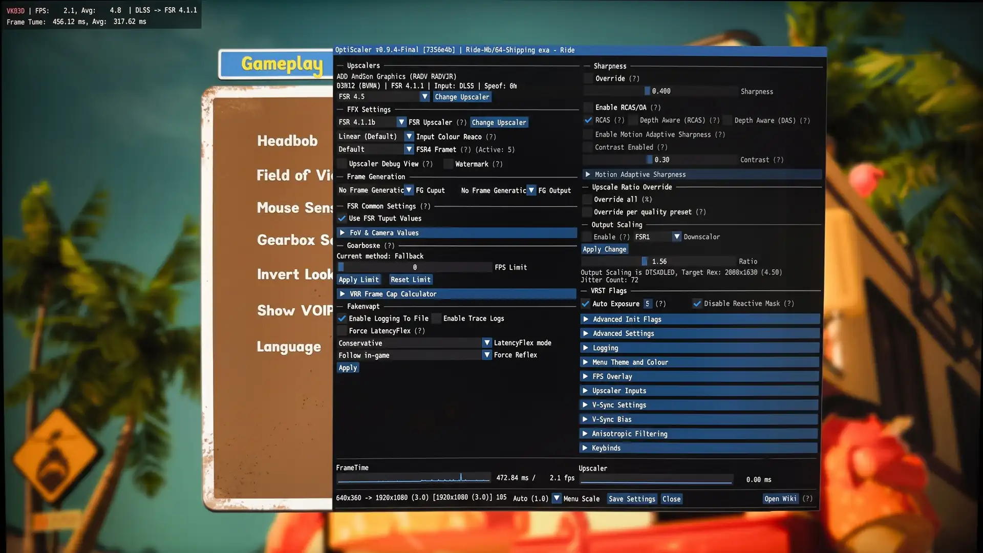Image resolution: width=983 pixels, height=553 pixels.
Task: Expand the Keybinds section arrow
Action: click(x=585, y=448)
